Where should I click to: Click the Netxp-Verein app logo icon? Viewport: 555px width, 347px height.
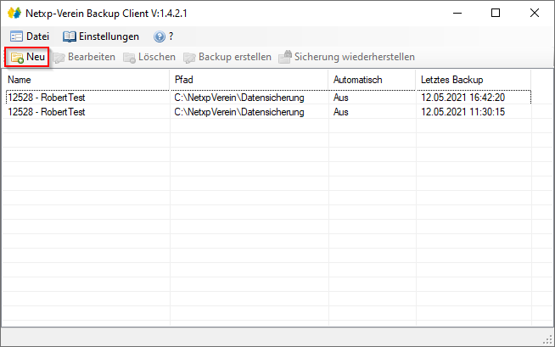pos(14,13)
